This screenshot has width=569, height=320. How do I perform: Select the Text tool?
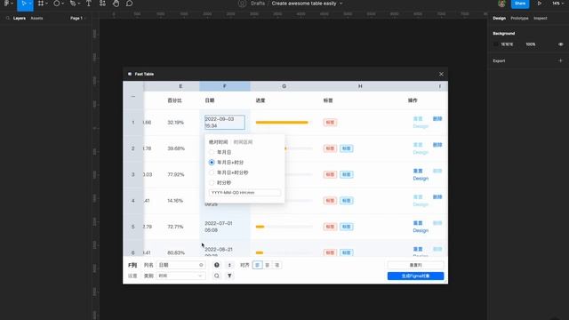89,4
